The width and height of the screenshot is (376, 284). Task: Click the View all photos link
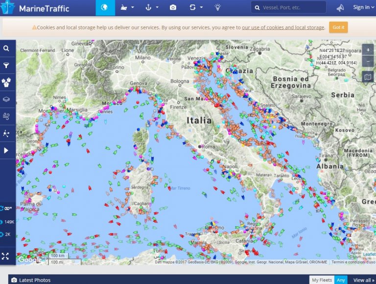coord(364,280)
